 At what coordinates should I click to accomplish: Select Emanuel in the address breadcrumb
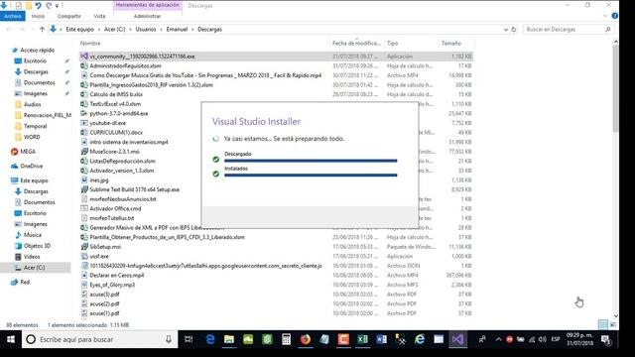coord(177,29)
